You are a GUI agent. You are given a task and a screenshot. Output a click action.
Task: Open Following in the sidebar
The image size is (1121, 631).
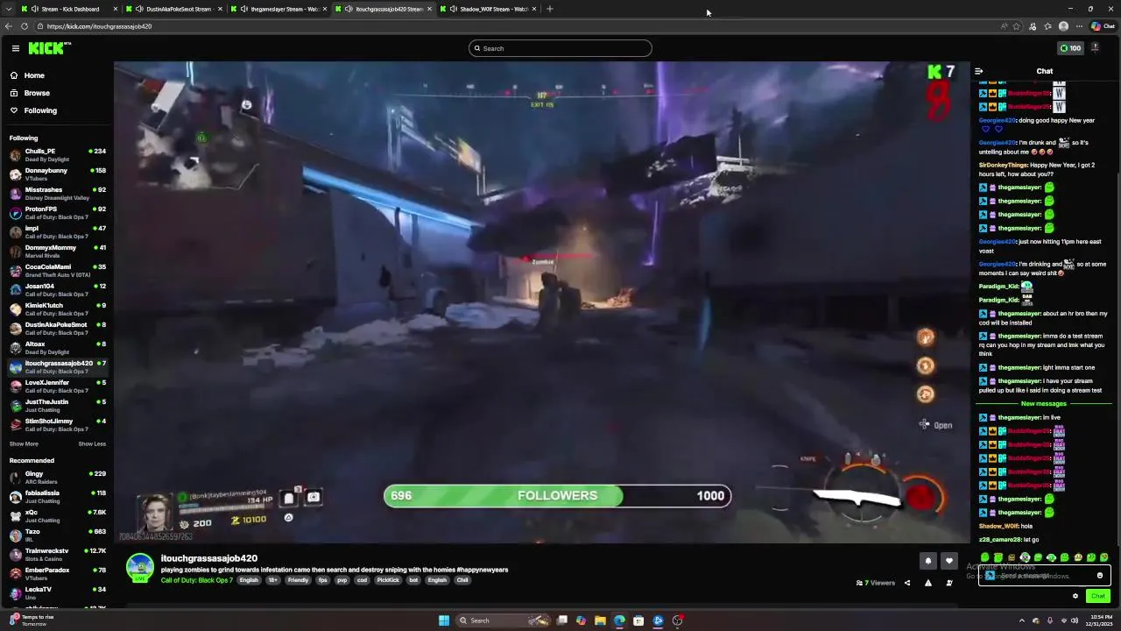[40, 110]
